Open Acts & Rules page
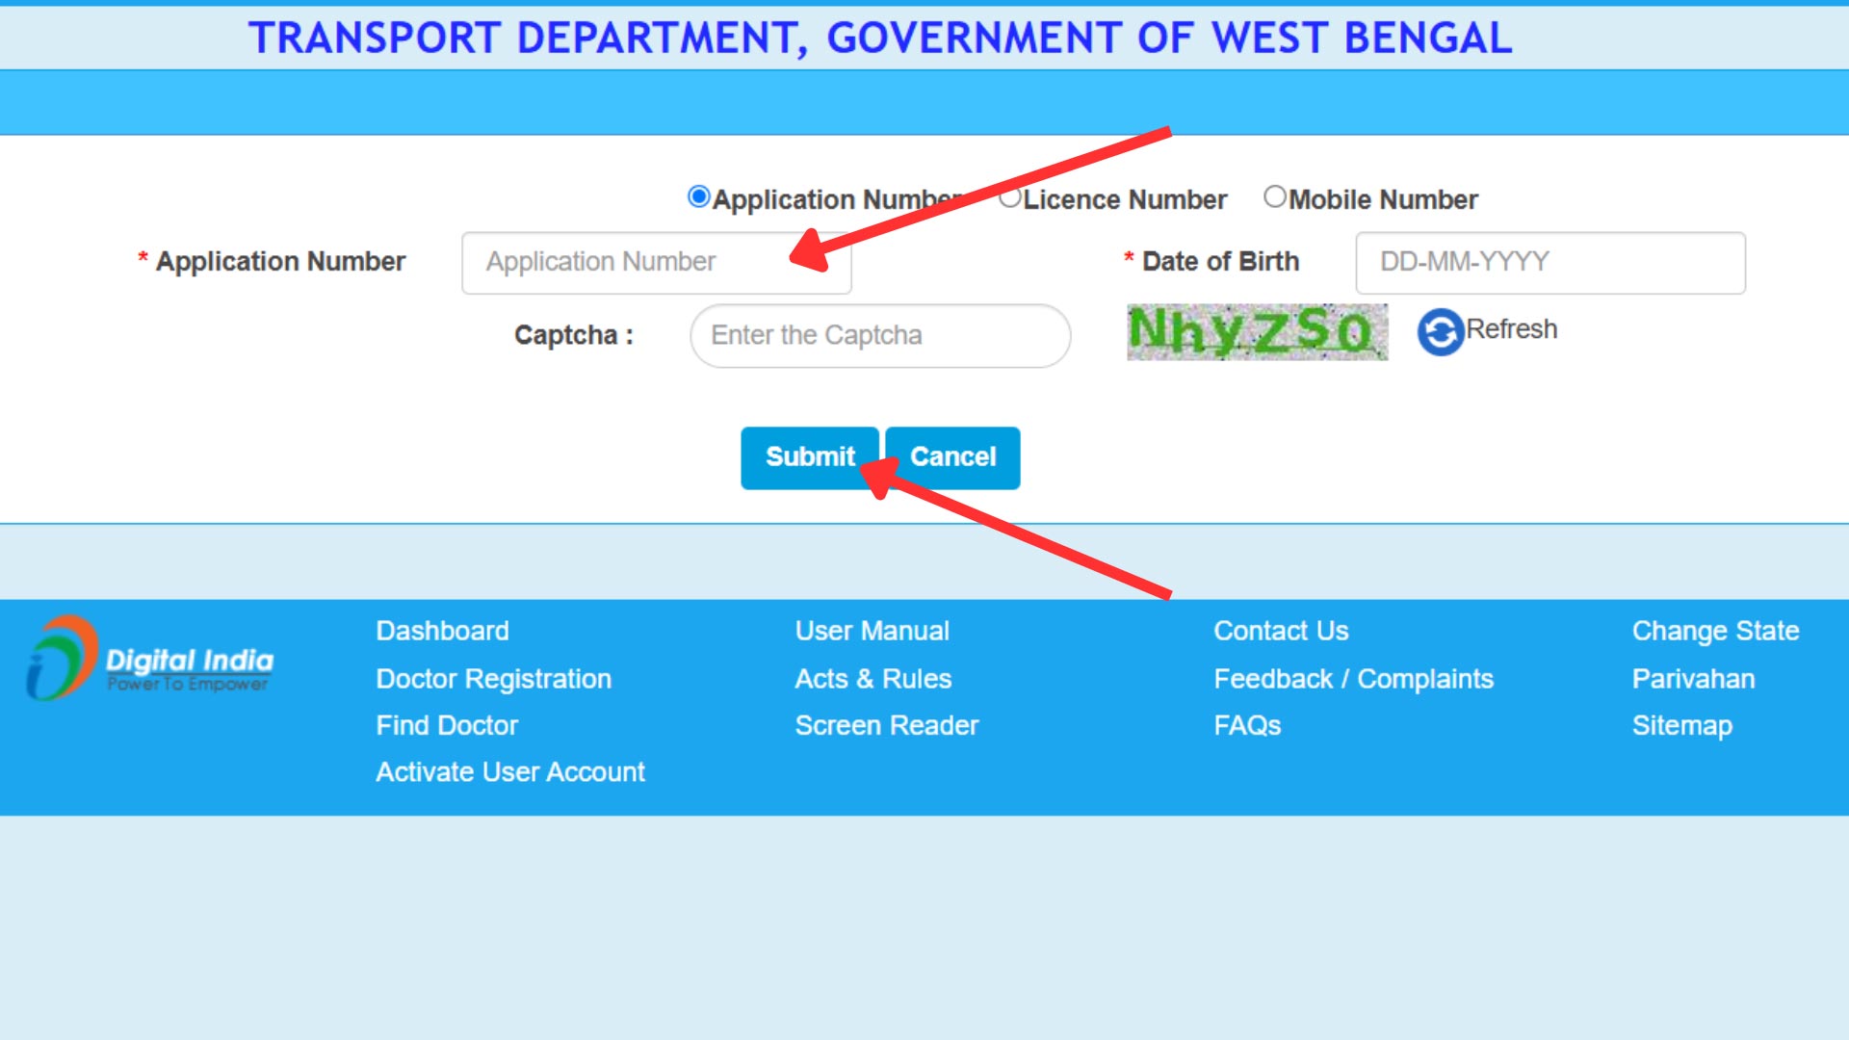The image size is (1849, 1040). click(872, 678)
